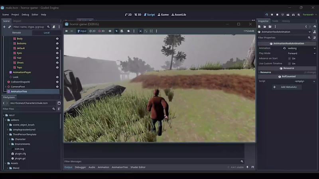
Task: Open the Editor menu
Action: pos(35,15)
